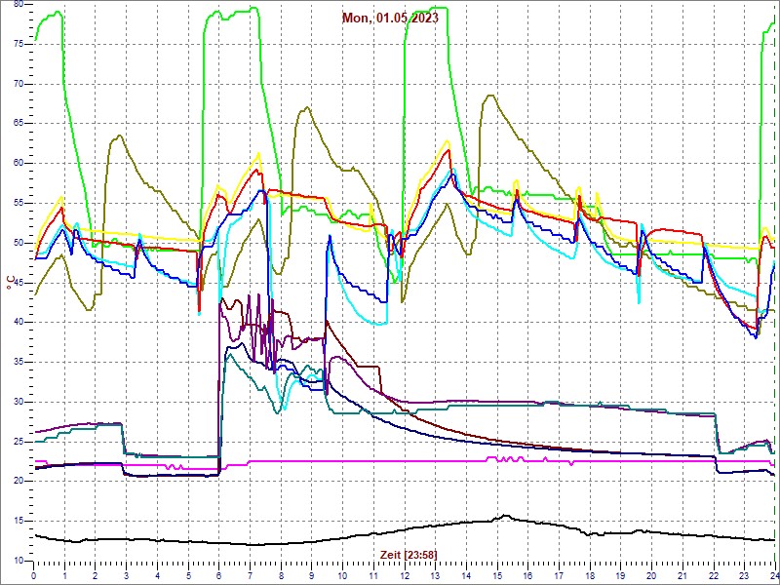Image resolution: width=780 pixels, height=585 pixels.
Task: Select hour 3 on the time axis
Action: pyautogui.click(x=127, y=574)
